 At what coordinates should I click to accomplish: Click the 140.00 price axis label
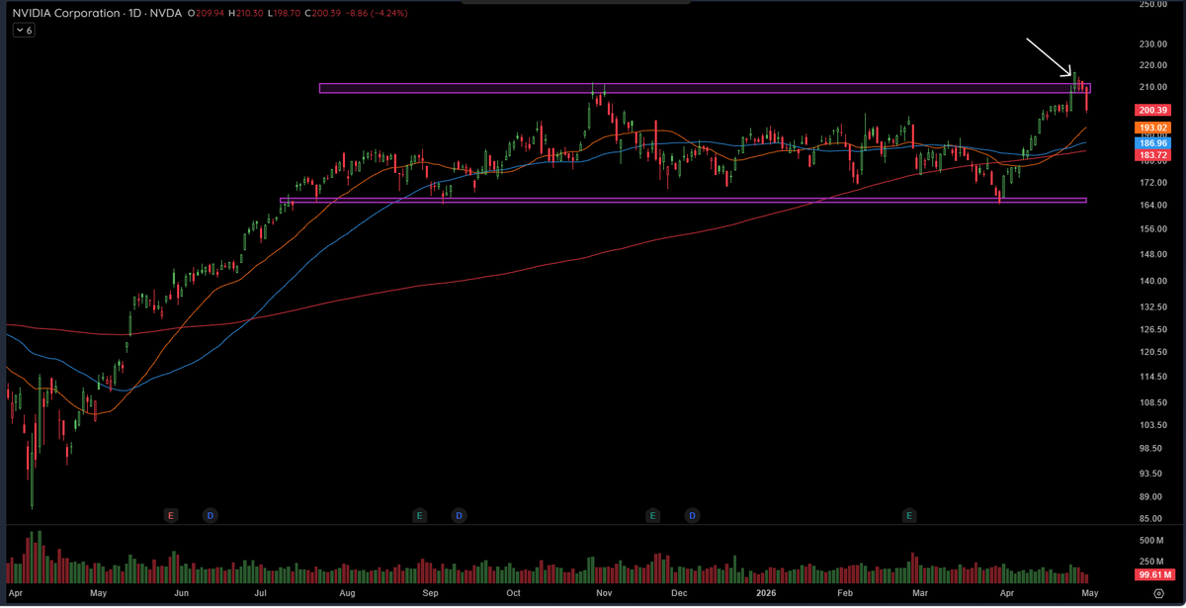click(x=1152, y=281)
